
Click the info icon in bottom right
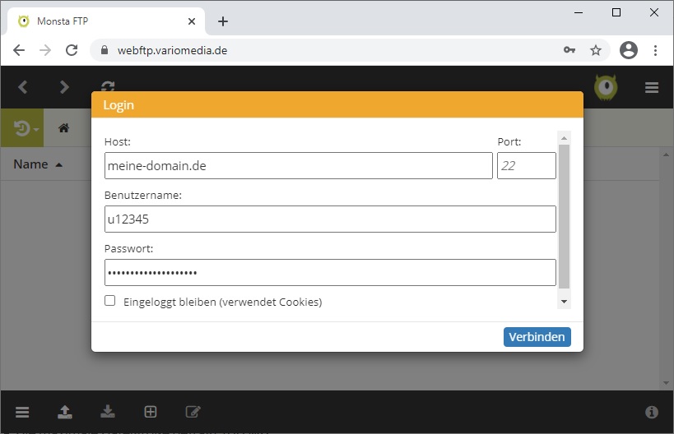652,412
